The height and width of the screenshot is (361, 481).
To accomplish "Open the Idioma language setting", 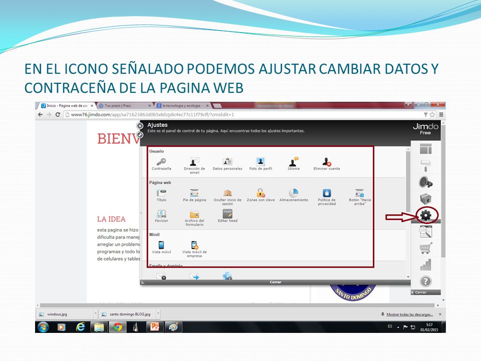I will coord(294,164).
